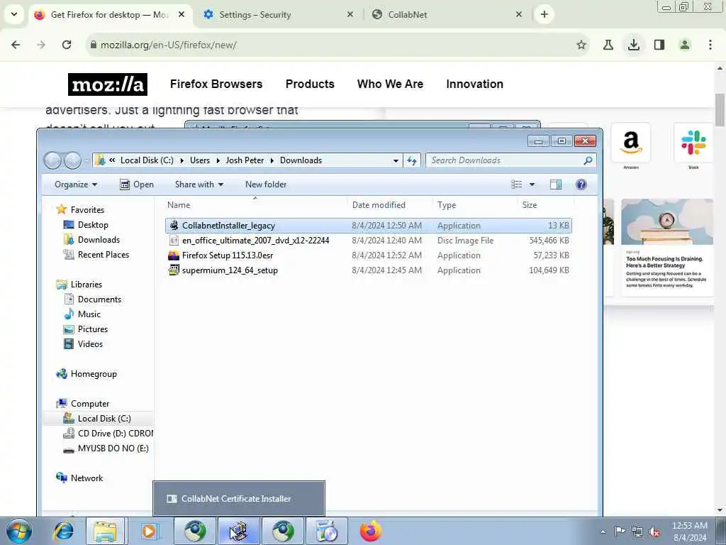This screenshot has height=545, width=726.
Task: Open Who We Are menu
Action: [390, 84]
